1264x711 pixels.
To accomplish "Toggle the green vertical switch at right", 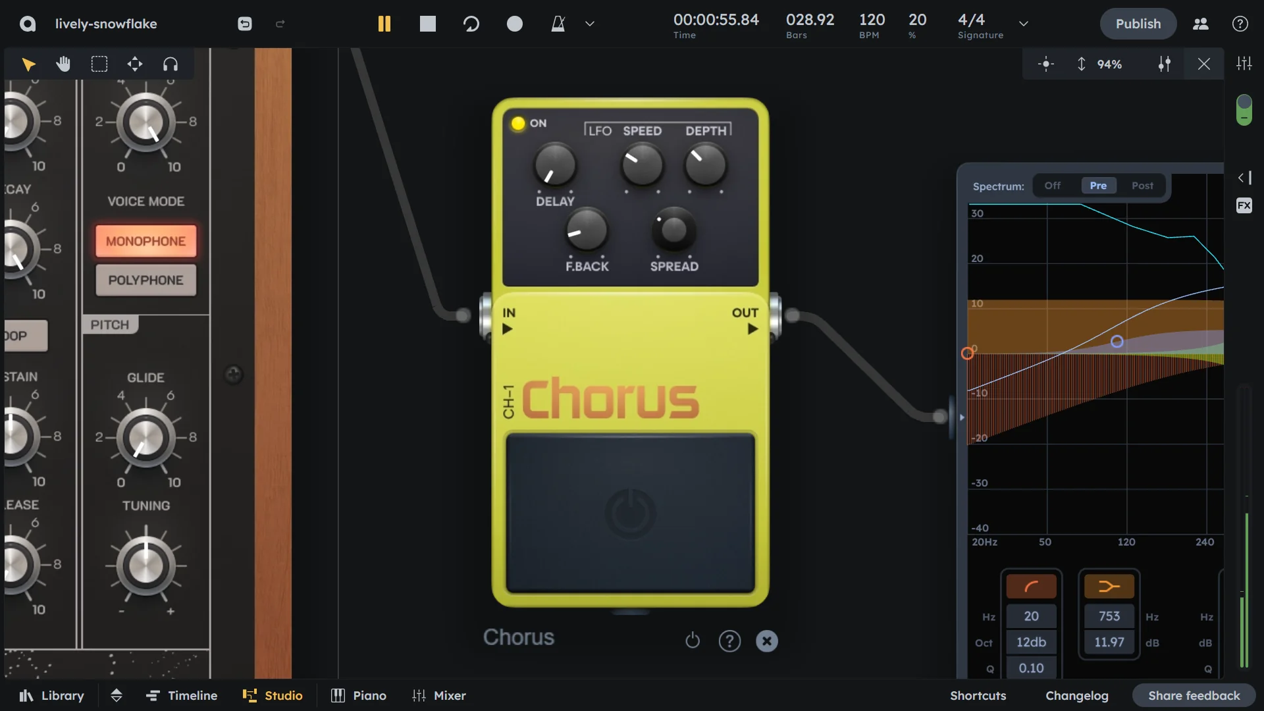I will click(1244, 110).
